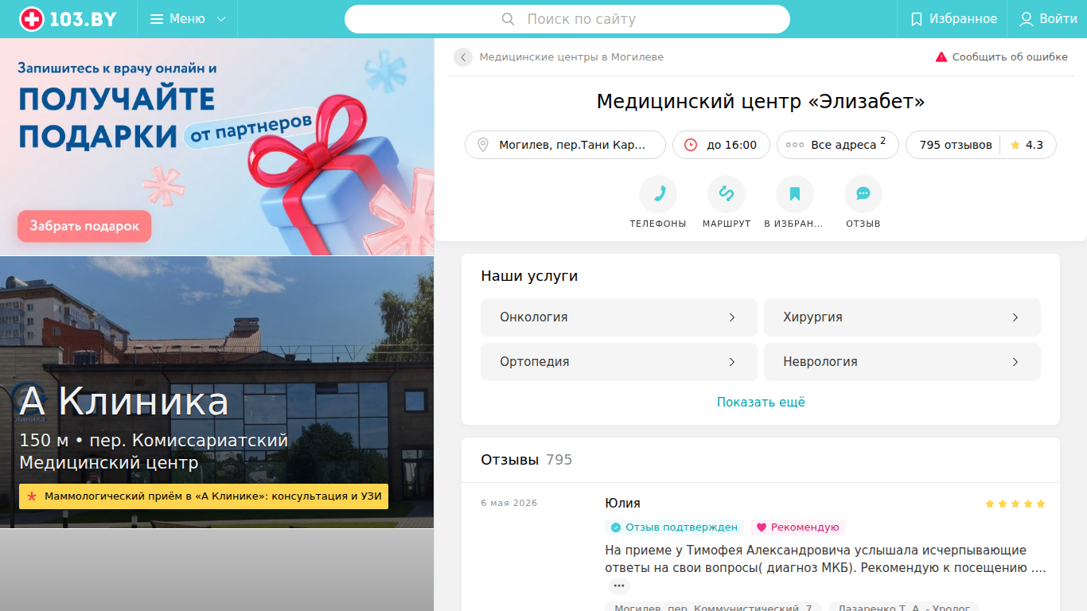1087x611 pixels.
Task: Expand the Онкология service
Action: pos(619,317)
